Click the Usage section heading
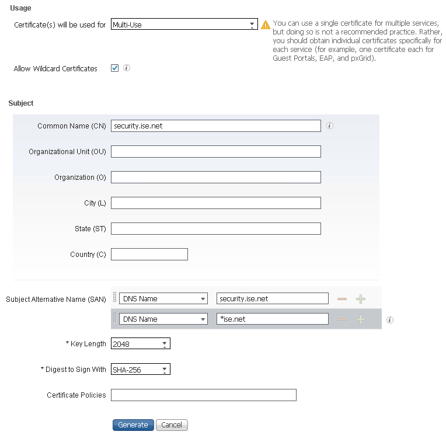 pyautogui.click(x=20, y=8)
